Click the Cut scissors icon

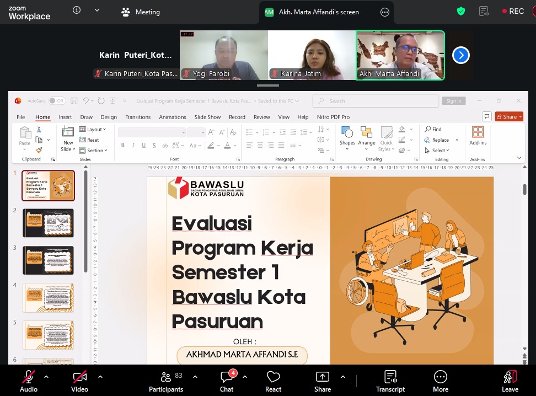(x=39, y=129)
